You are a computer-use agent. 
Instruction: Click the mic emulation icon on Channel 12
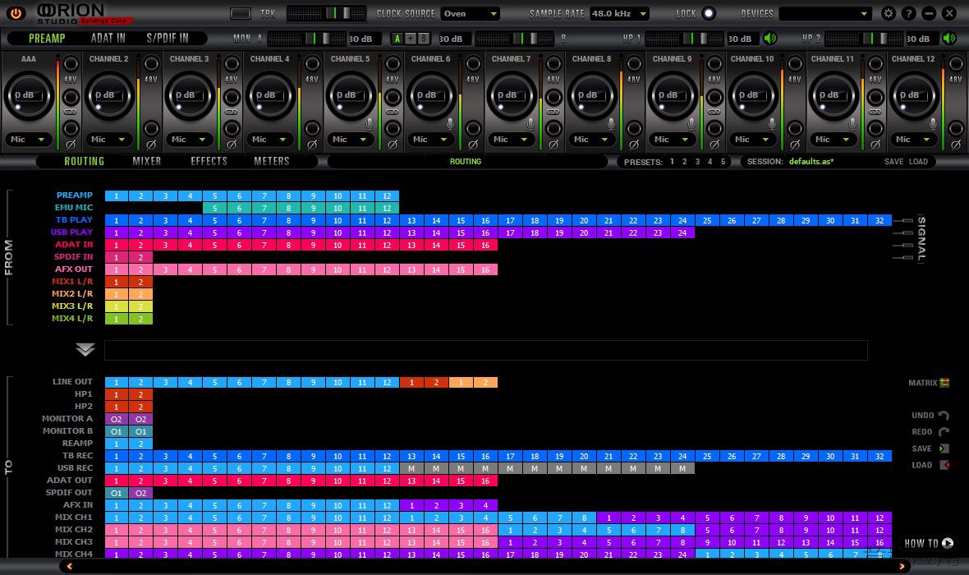tap(933, 124)
